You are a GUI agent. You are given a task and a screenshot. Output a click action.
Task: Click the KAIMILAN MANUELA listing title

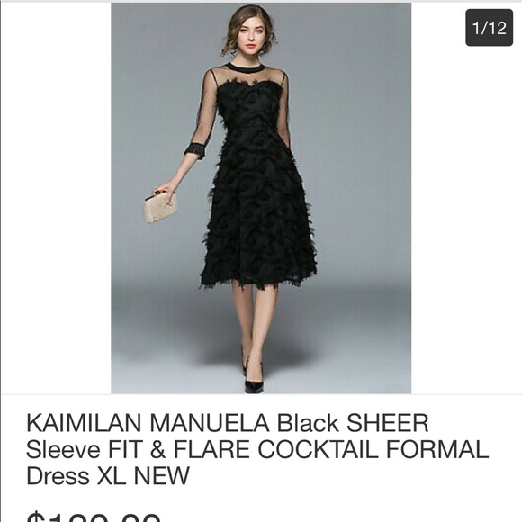pos(257,449)
